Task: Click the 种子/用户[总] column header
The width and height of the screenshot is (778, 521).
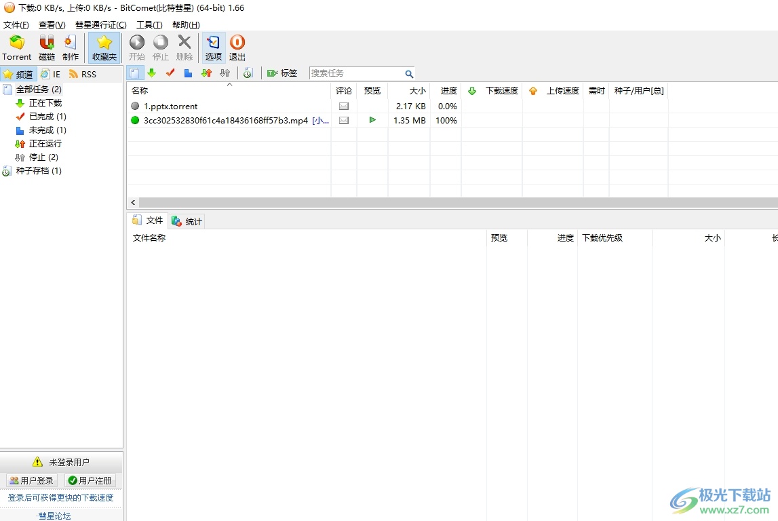Action: point(638,91)
